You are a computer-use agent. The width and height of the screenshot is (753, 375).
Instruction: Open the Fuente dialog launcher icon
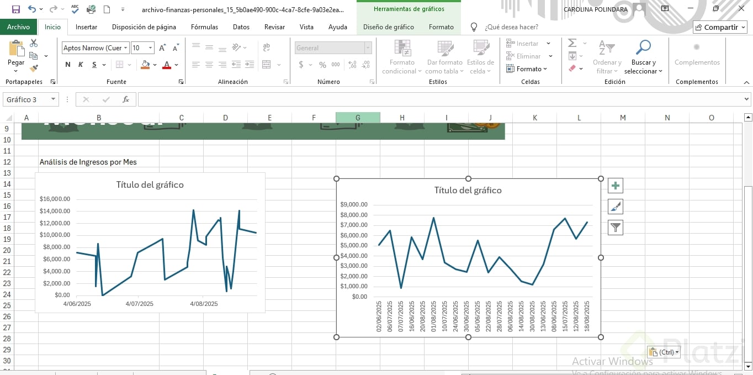coord(181,82)
